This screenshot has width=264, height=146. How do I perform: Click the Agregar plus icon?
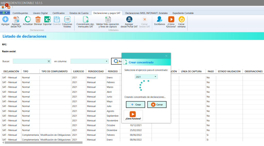tap(5, 20)
